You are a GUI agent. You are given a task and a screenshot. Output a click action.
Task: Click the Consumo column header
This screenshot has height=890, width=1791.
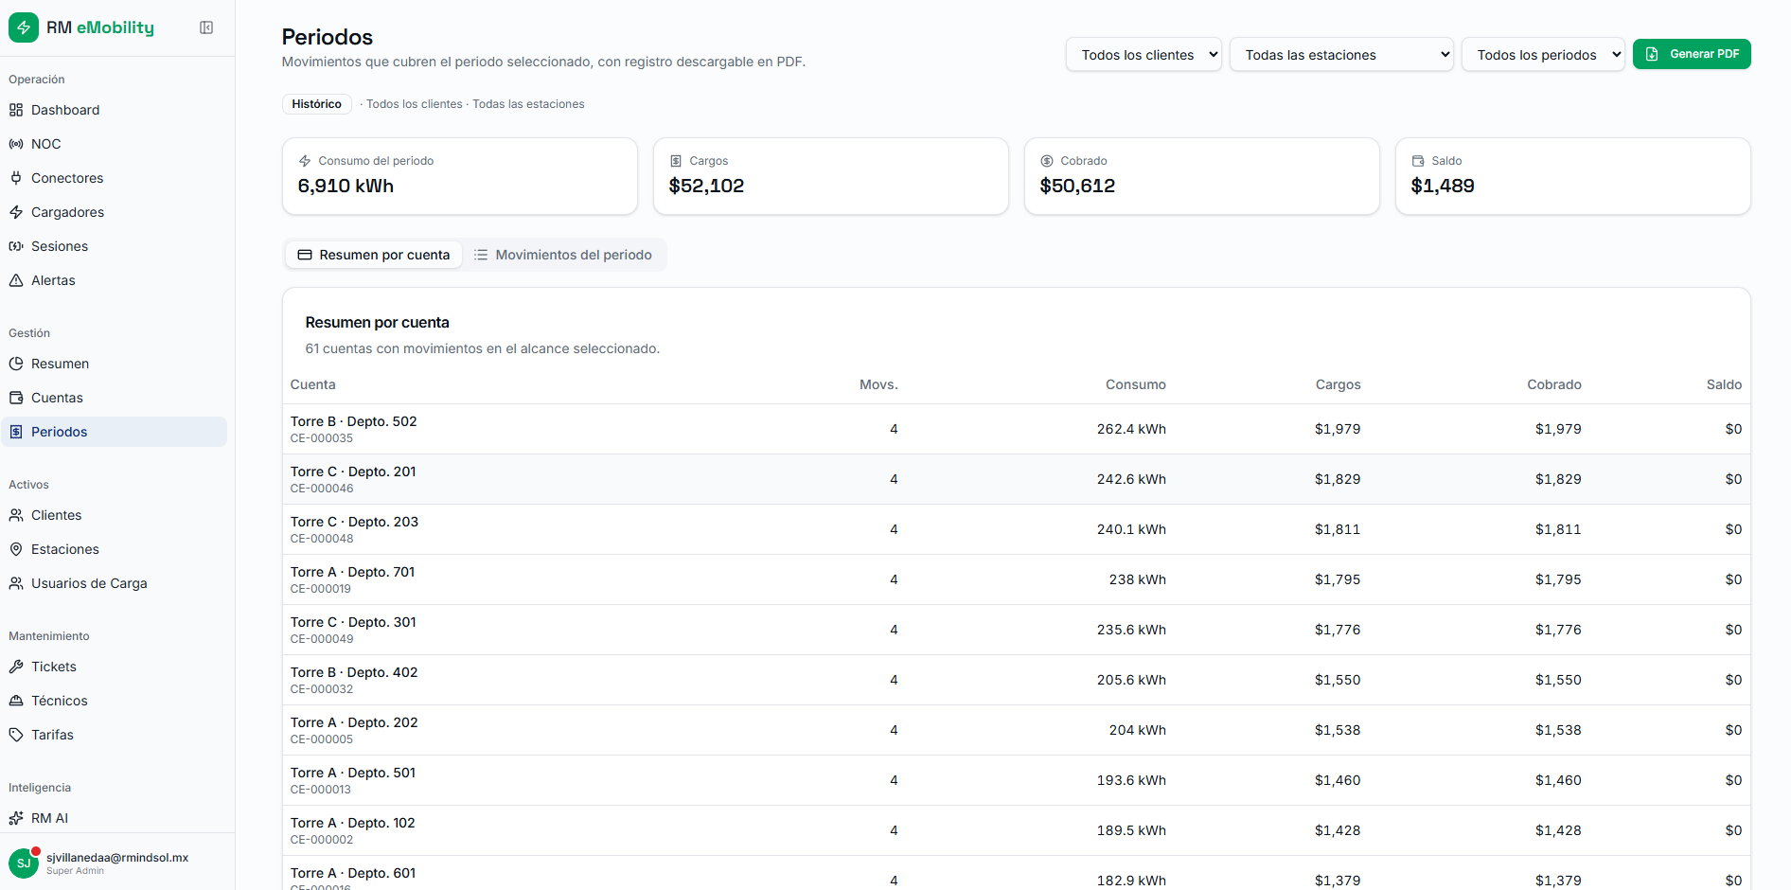click(1136, 384)
